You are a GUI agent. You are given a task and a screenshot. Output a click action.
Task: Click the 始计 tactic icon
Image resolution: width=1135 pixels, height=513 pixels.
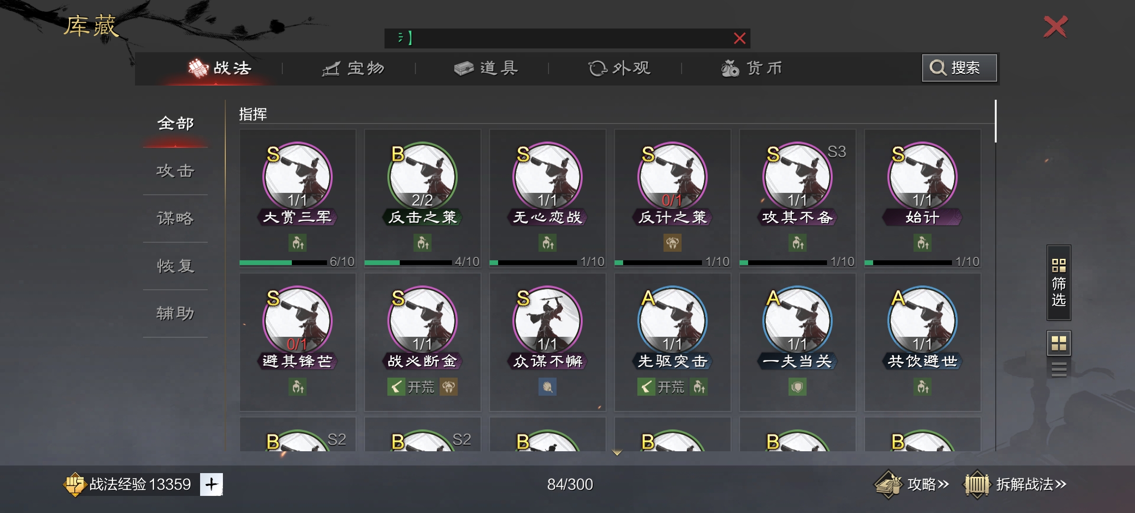pyautogui.click(x=922, y=177)
